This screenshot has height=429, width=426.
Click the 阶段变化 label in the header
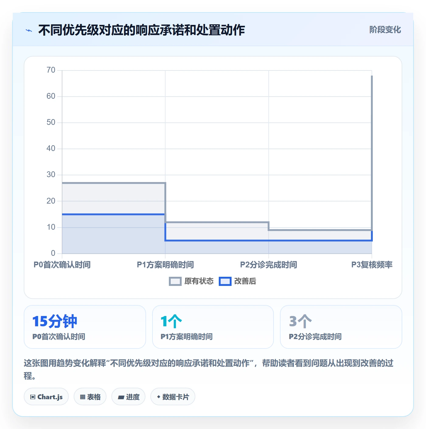pyautogui.click(x=385, y=30)
